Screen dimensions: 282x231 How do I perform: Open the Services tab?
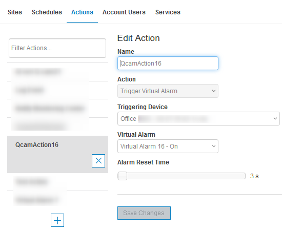[x=168, y=12]
